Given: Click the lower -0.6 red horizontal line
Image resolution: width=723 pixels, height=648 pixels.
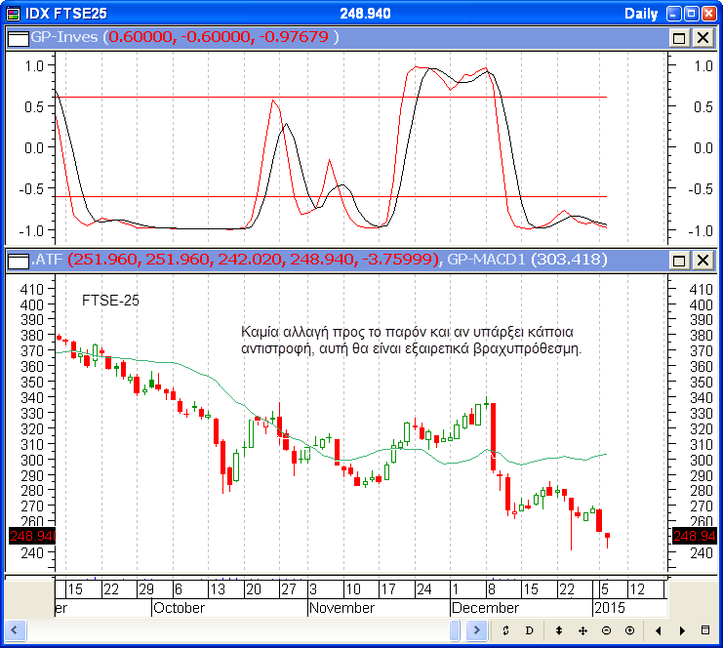Looking at the screenshot, I should pyautogui.click(x=331, y=197).
